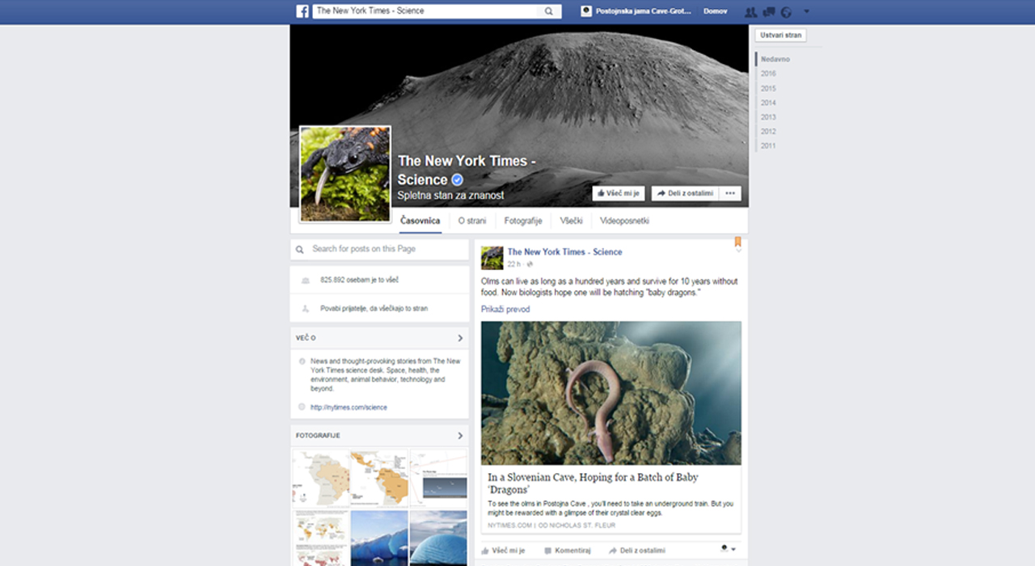Jump to 2013 on the timeline
The width and height of the screenshot is (1035, 566).
(x=768, y=117)
